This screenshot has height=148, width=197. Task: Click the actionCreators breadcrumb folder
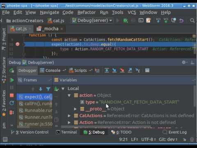[25, 21]
